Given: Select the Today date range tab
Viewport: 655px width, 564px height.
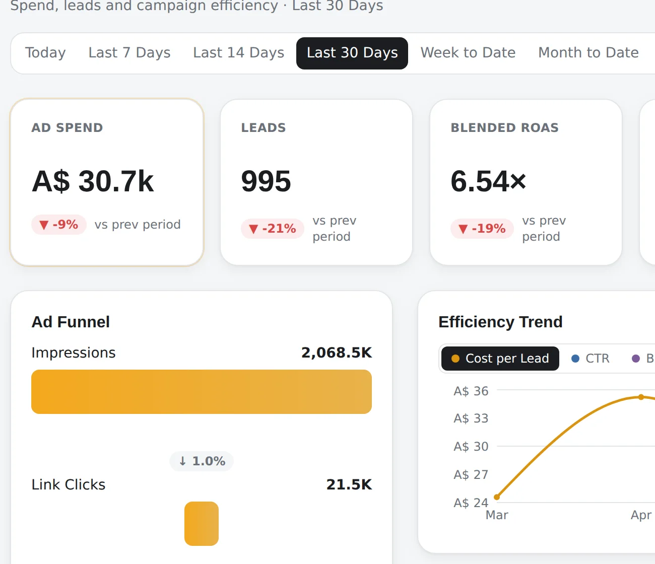Looking at the screenshot, I should [45, 53].
